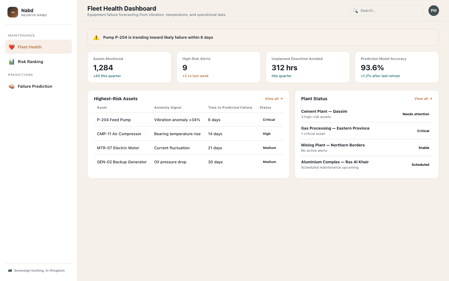View all Highest-Risk Assets
449x281 pixels.
(x=274, y=99)
